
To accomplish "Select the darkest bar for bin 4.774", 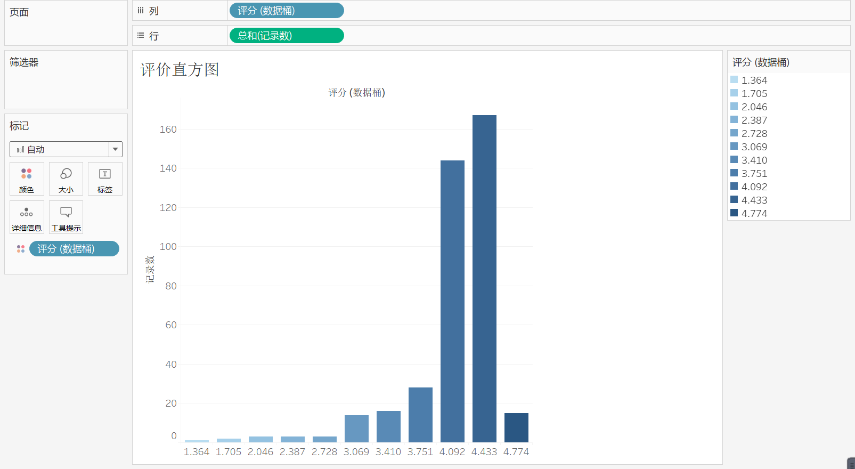I will click(x=516, y=427).
